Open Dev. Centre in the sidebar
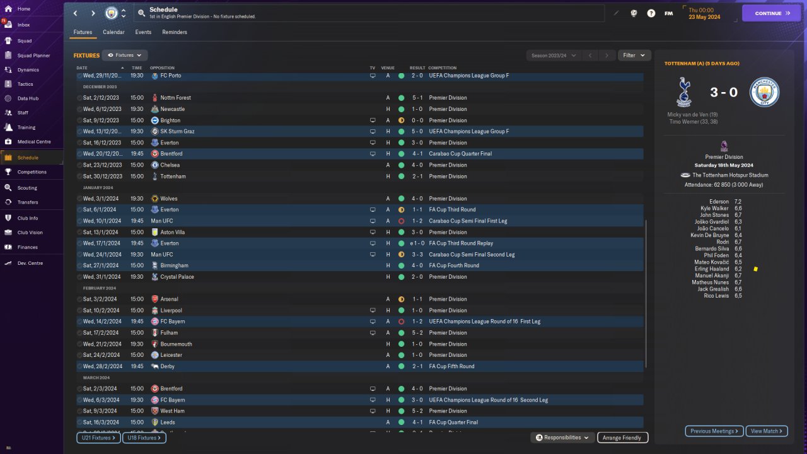The width and height of the screenshot is (807, 454). pyautogui.click(x=30, y=263)
